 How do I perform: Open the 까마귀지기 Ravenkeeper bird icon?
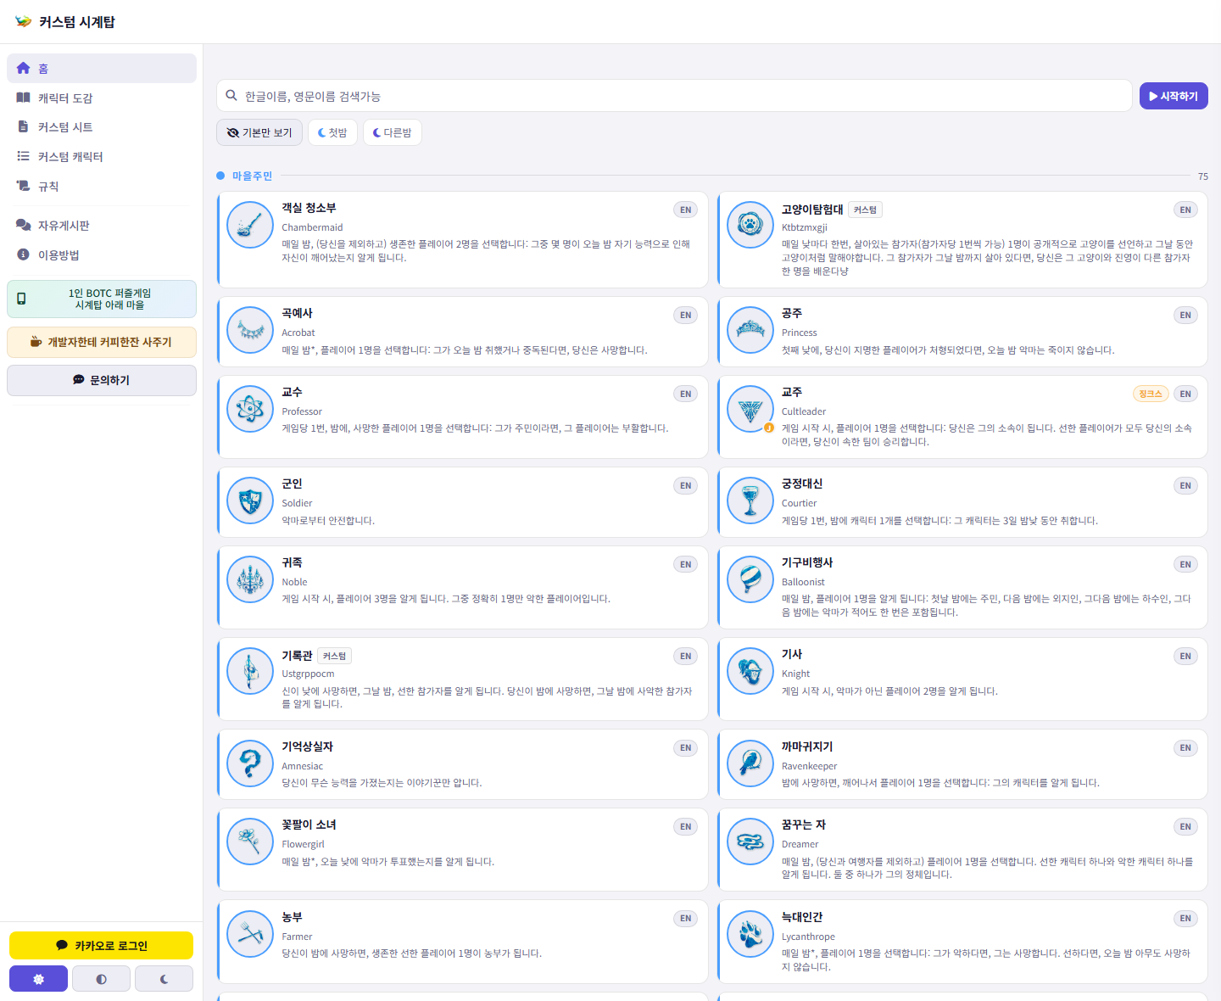[750, 763]
